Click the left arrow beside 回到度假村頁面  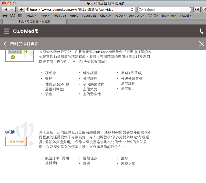pyautogui.click(x=6, y=44)
